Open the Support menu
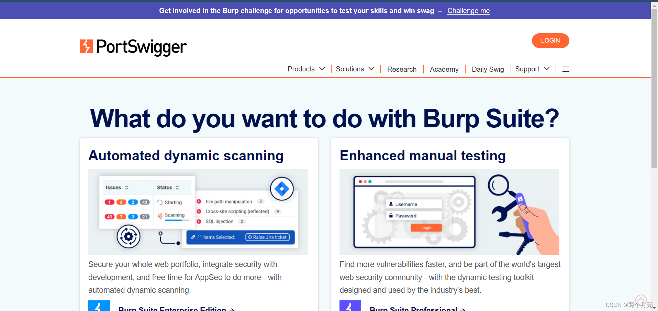Screen dimensions: 658x311 [x=527, y=69]
